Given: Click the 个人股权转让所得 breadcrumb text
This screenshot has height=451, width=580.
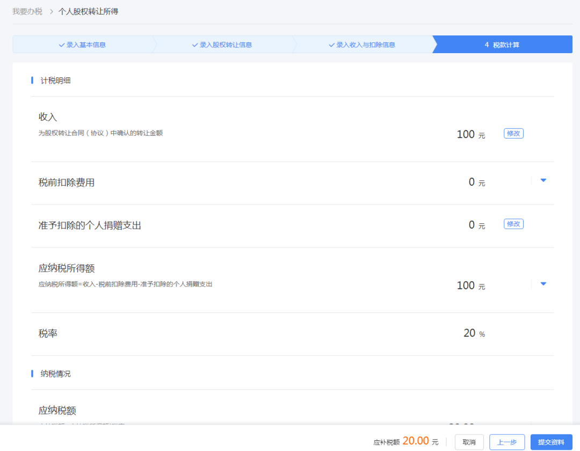Looking at the screenshot, I should pos(89,11).
